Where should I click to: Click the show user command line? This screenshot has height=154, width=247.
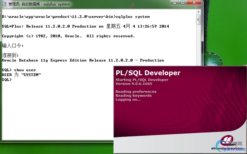tap(19, 70)
